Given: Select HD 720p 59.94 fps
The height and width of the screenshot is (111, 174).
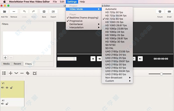Looking at the screenshot, I should click(x=117, y=16).
